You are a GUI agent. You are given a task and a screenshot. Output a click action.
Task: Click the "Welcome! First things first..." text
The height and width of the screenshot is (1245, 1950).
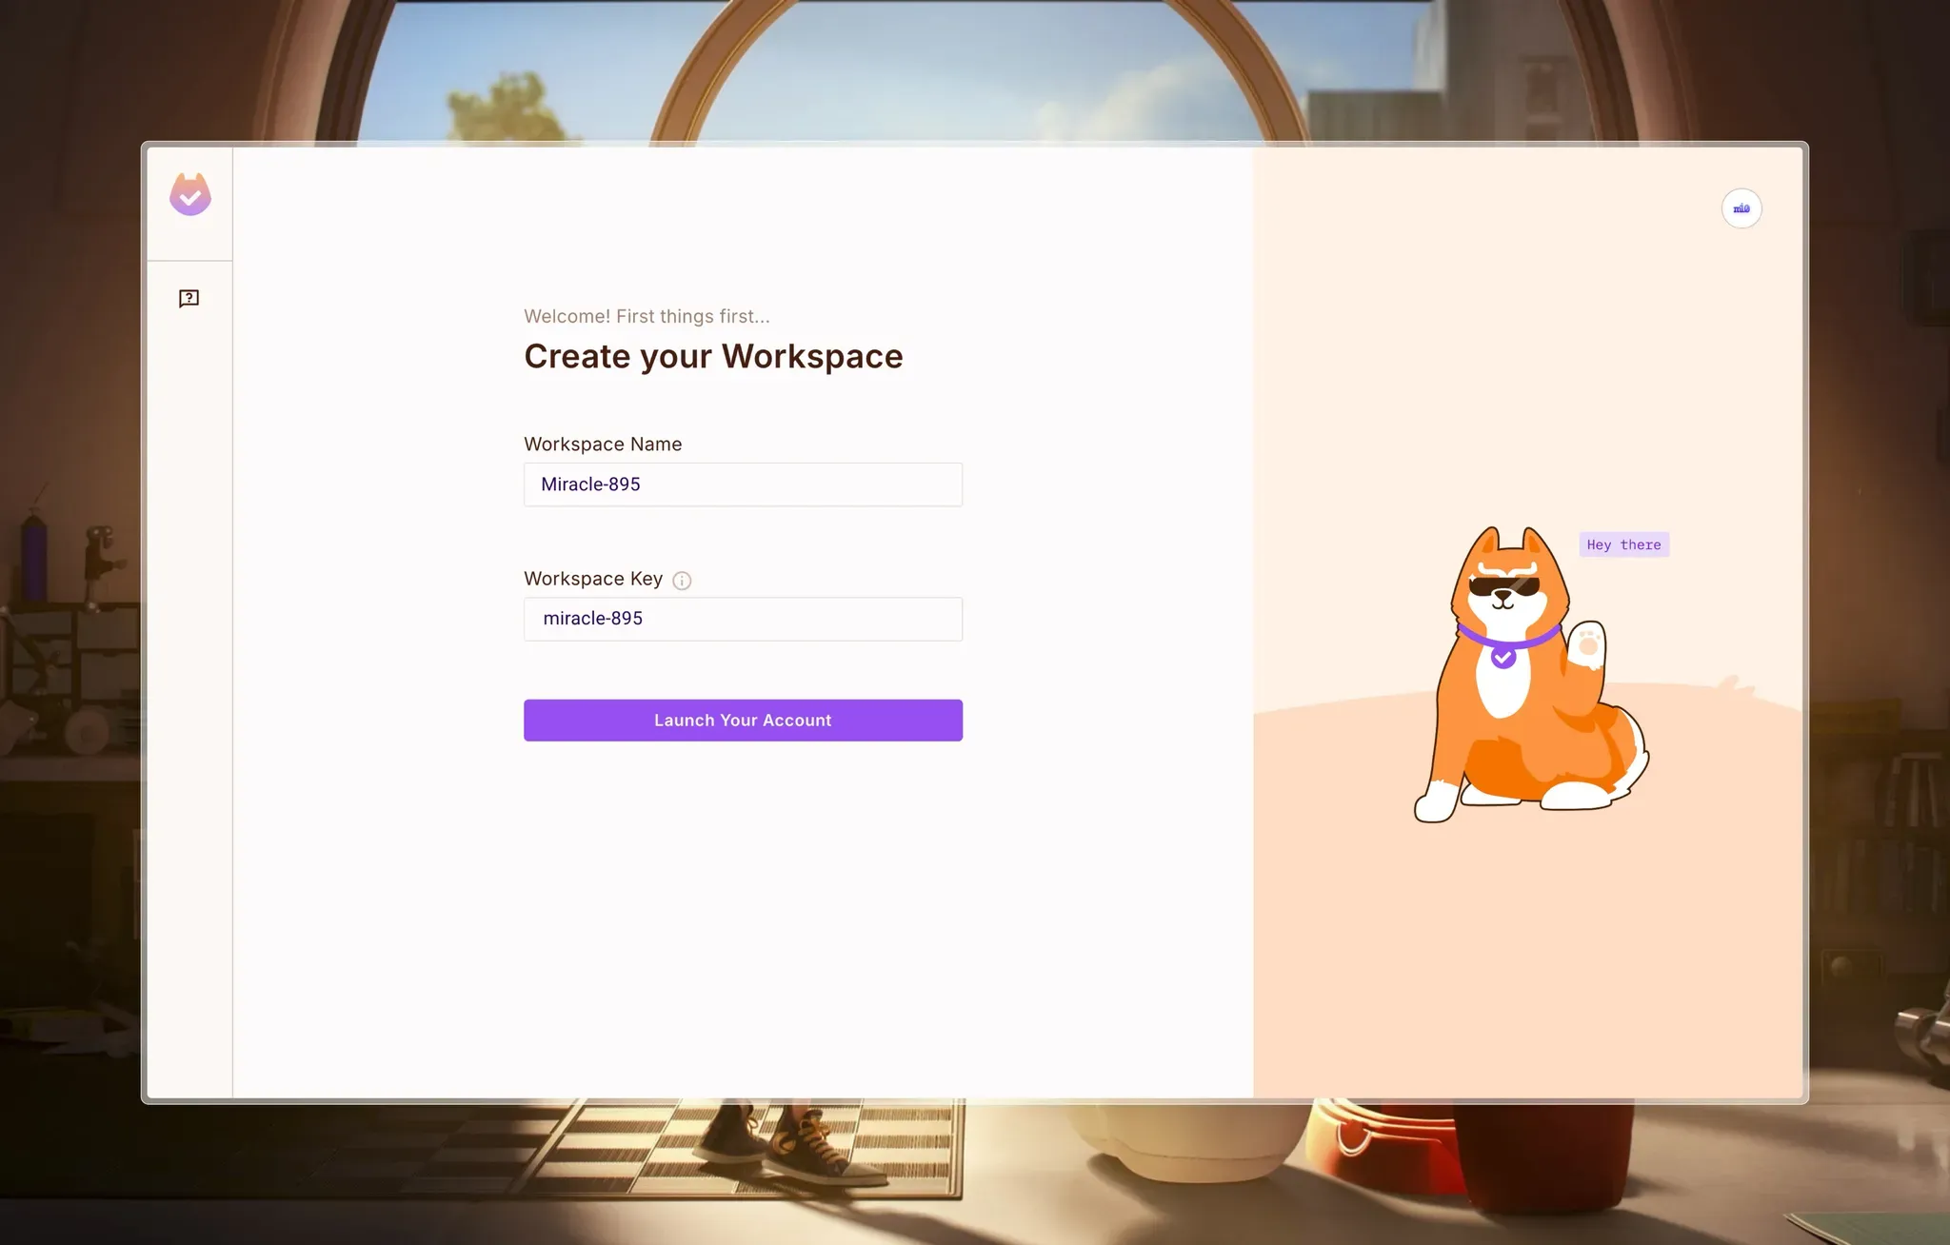647,316
